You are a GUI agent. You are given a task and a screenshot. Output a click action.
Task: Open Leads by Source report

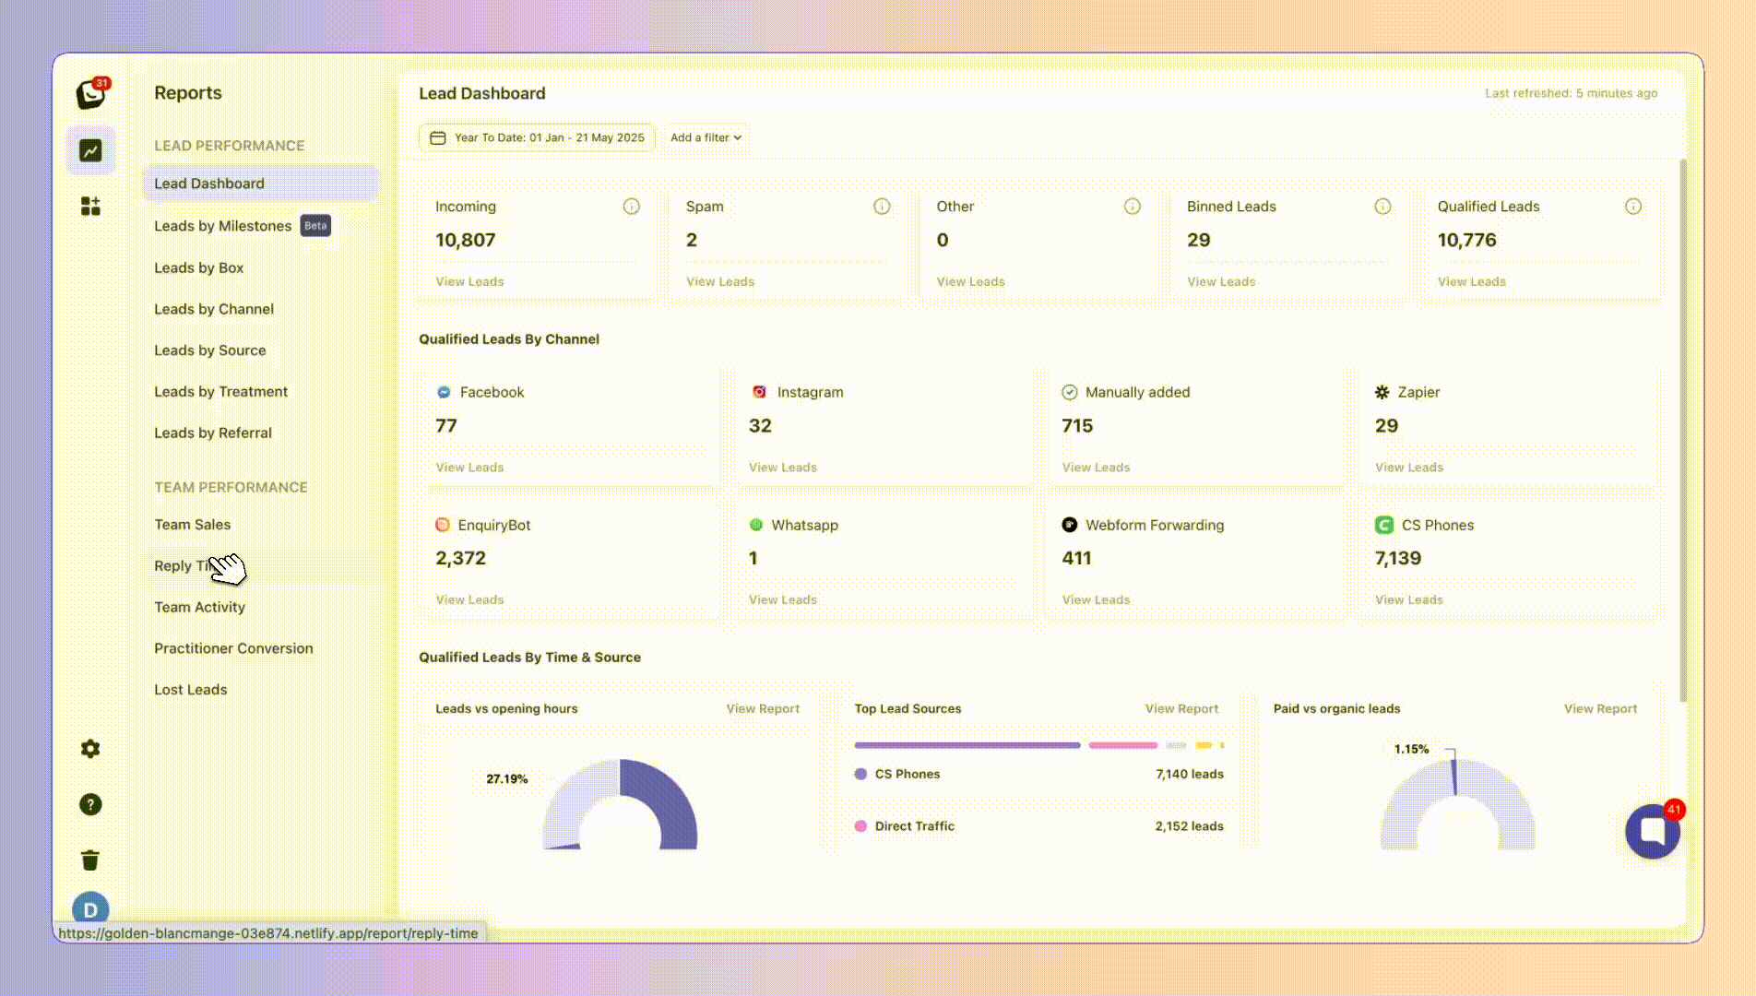[209, 350]
